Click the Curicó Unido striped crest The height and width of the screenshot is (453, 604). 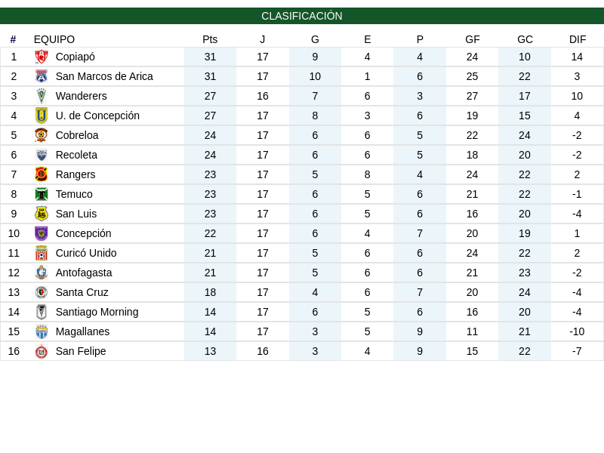pyautogui.click(x=42, y=253)
